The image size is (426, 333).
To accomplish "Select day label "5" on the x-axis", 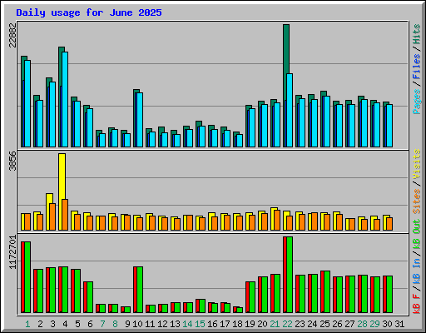I will (77, 324).
